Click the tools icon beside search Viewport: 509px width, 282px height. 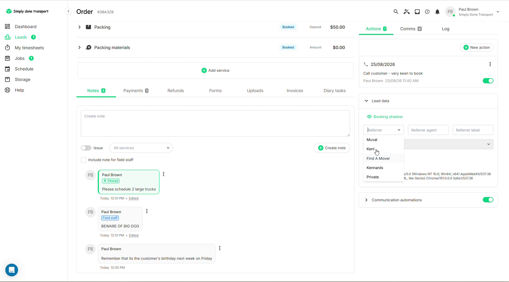pos(406,12)
